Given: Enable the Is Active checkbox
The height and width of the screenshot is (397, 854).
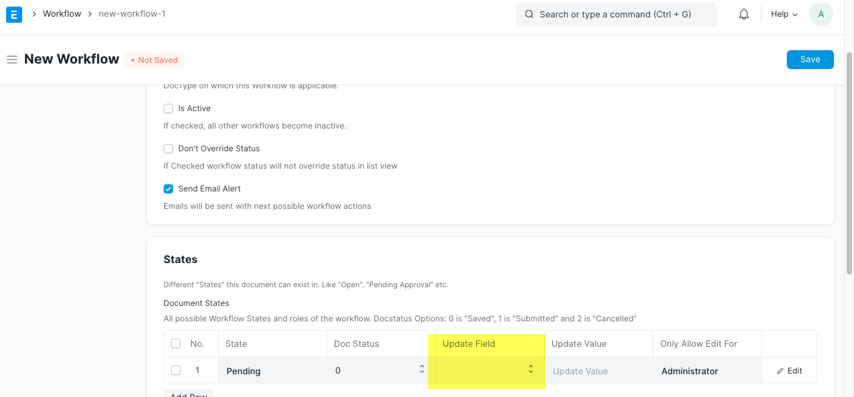Looking at the screenshot, I should pyautogui.click(x=168, y=108).
